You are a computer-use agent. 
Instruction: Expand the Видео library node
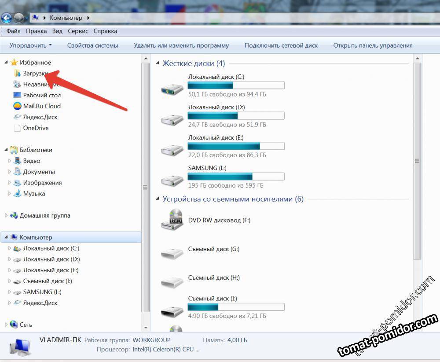[10, 161]
